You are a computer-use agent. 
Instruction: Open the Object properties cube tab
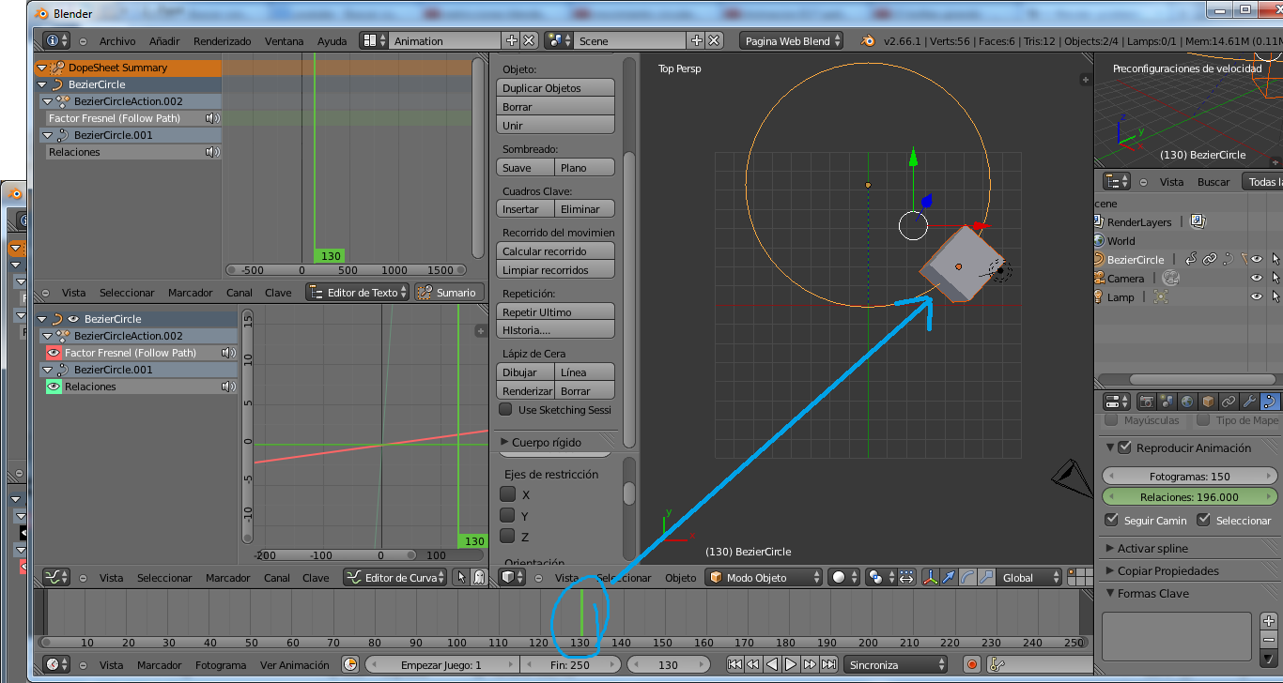1208,402
